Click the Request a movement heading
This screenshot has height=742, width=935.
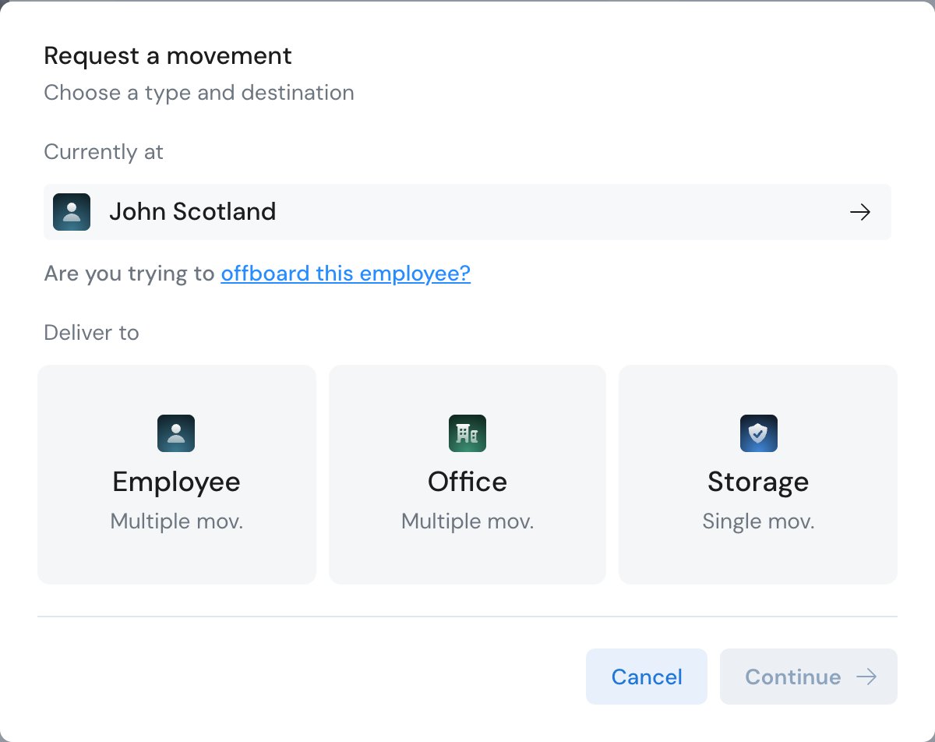168,56
